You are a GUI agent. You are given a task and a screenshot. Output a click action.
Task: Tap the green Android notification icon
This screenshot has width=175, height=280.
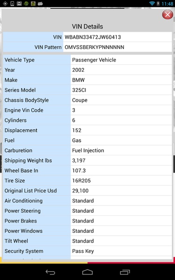pos(26,4)
